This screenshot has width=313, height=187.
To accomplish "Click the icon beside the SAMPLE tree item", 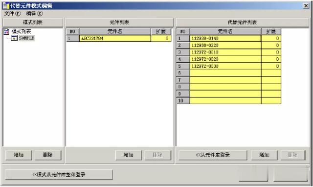I will coord(14,38).
